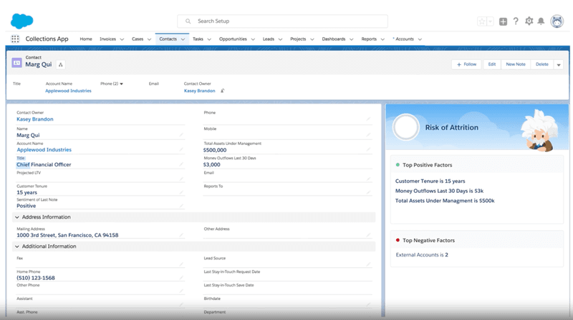This screenshot has height=320, width=573.
Task: Expand the Leads tab dropdown chevron
Action: [x=280, y=39]
